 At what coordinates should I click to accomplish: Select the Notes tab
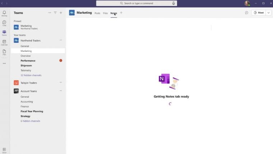click(x=114, y=13)
